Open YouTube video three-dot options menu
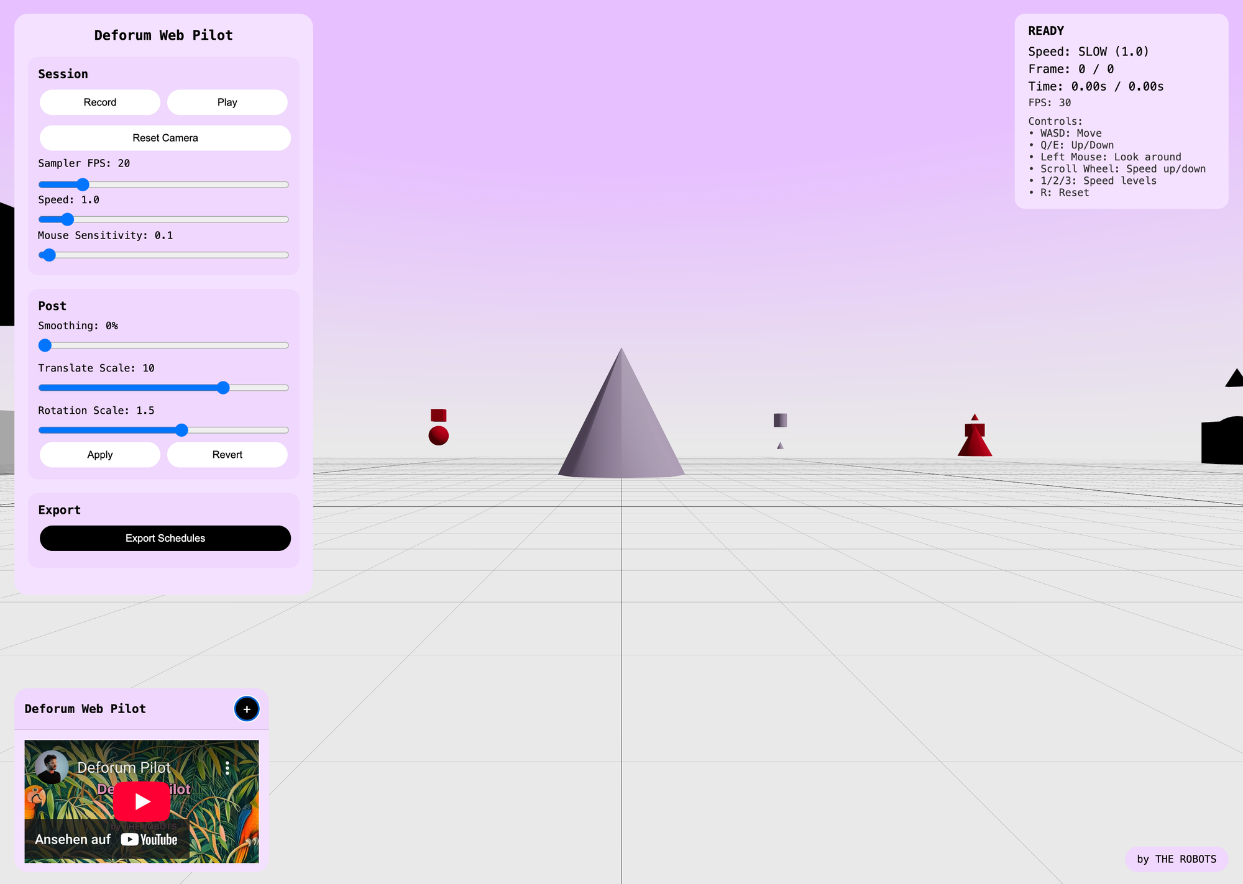Image resolution: width=1243 pixels, height=884 pixels. pyautogui.click(x=227, y=768)
